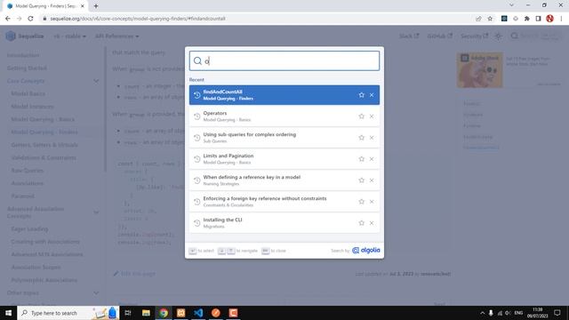Toggle the dark/light mode icon
569x320 pixels.
click(x=498, y=36)
